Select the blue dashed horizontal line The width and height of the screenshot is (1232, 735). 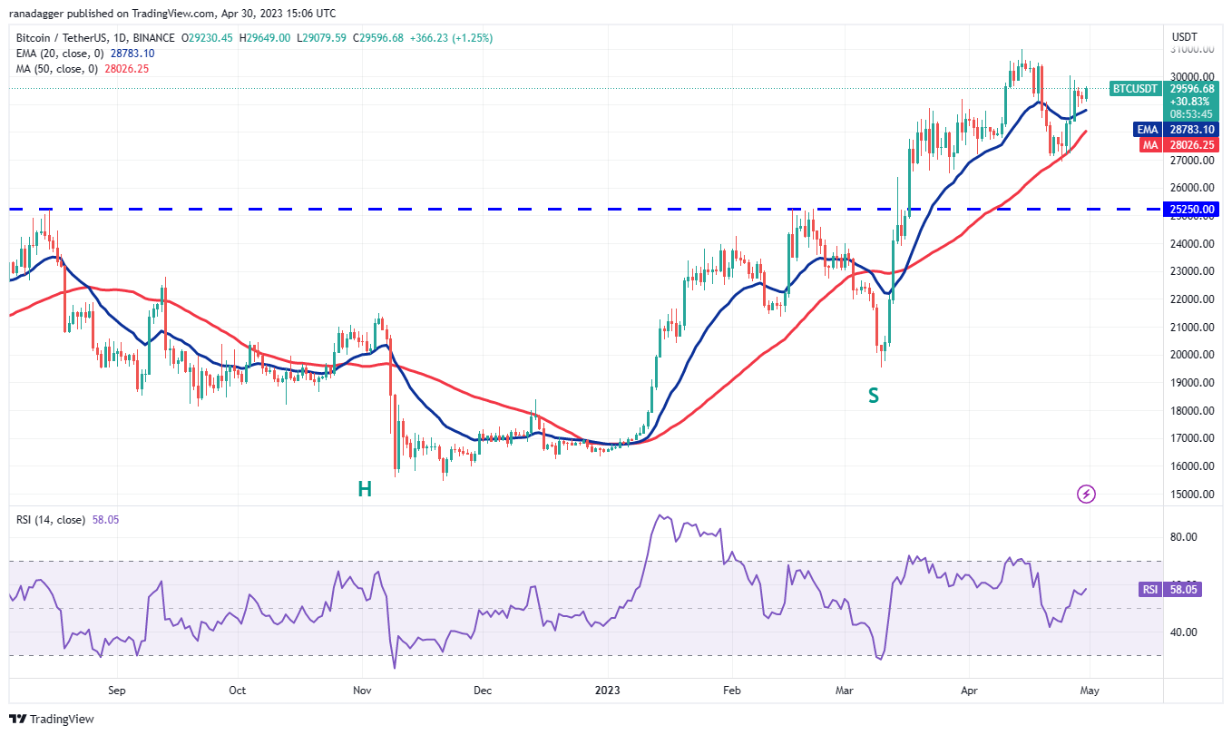click(544, 209)
